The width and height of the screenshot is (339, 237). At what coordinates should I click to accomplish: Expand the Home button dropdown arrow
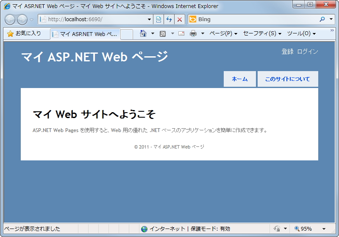(x=153, y=33)
